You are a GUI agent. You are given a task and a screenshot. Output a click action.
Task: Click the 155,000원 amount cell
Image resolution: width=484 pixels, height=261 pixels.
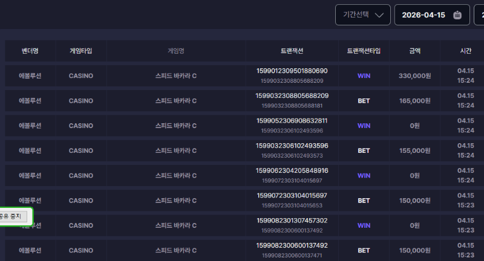pos(415,150)
